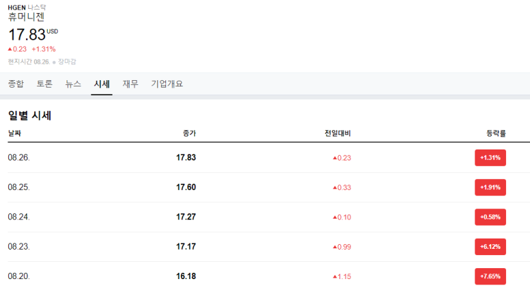The height and width of the screenshot is (290, 530).
Task: Switch to the 토론 tab
Action: (45, 84)
